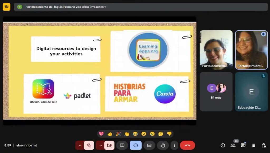270x153 pixels.
Task: Toggle the emoji reactions button
Action: (x=136, y=145)
